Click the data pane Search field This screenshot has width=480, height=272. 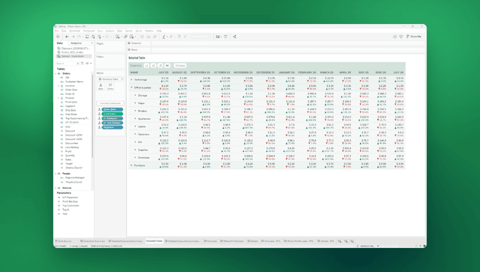click(67, 64)
